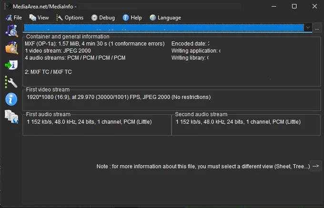This screenshot has height=208, width=324.
Task: Click the MXF (OP-1a) conformance errors line
Action: (95, 44)
